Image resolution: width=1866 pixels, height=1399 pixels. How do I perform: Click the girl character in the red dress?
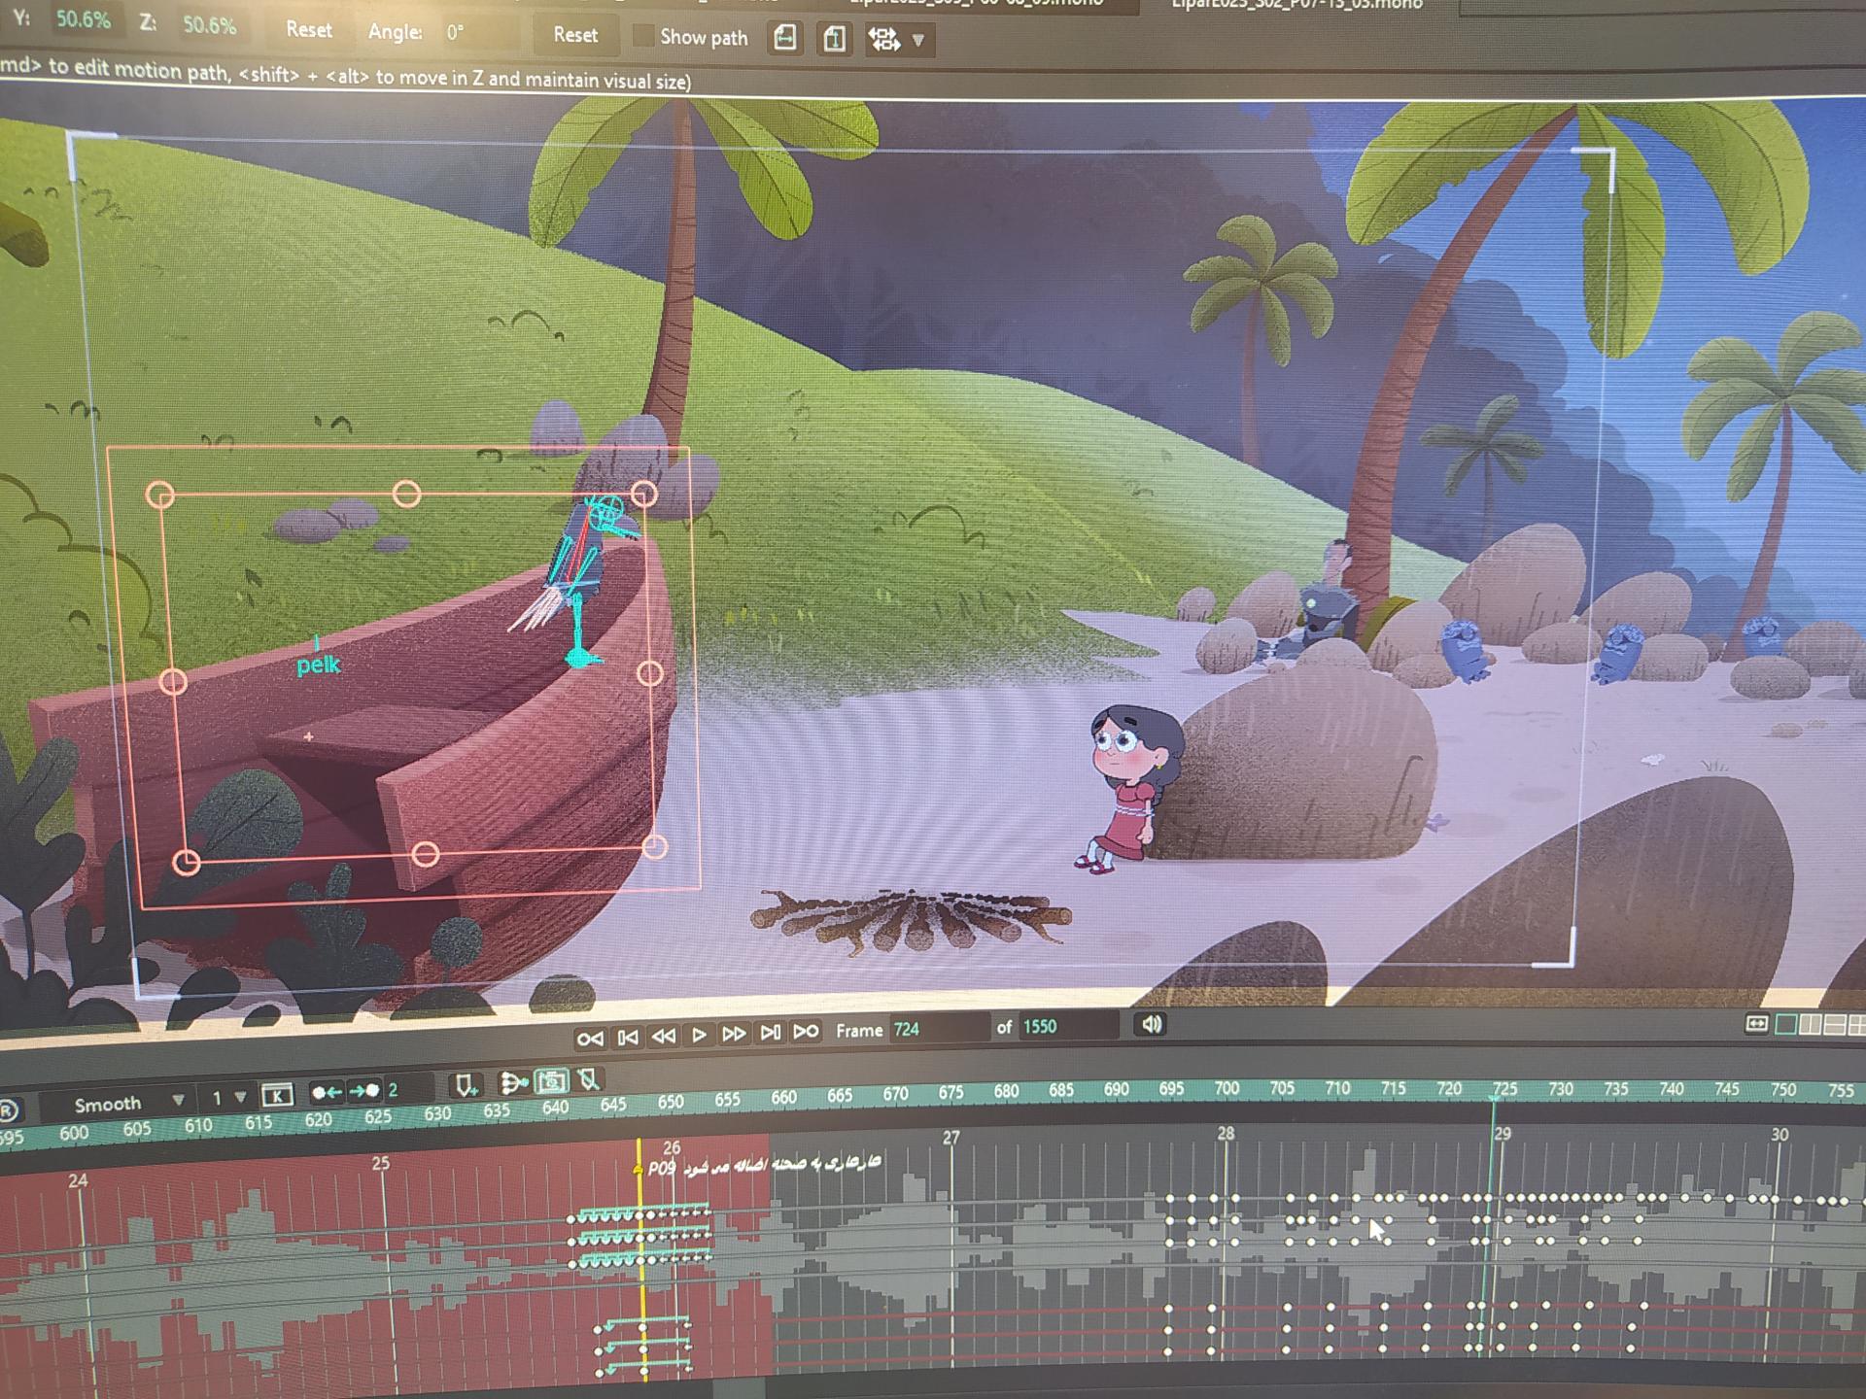coord(1128,788)
